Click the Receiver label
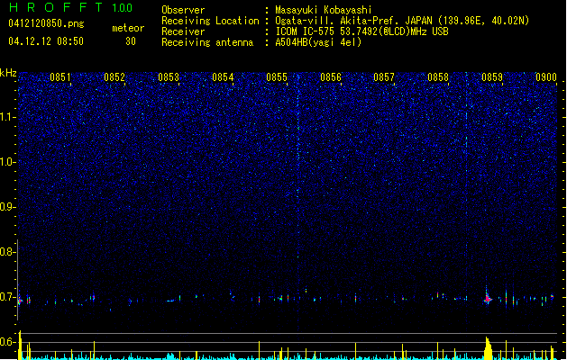Screen dimensions: 567x360 (x=183, y=31)
